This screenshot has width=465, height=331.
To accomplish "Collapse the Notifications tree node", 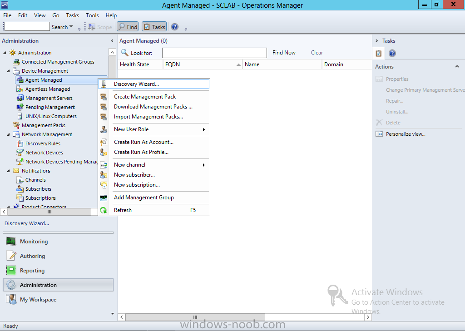I will (x=8, y=171).
